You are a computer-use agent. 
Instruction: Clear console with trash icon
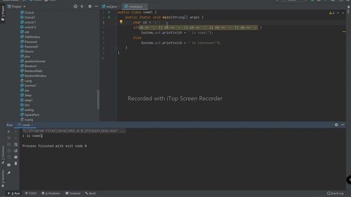click(x=16, y=164)
